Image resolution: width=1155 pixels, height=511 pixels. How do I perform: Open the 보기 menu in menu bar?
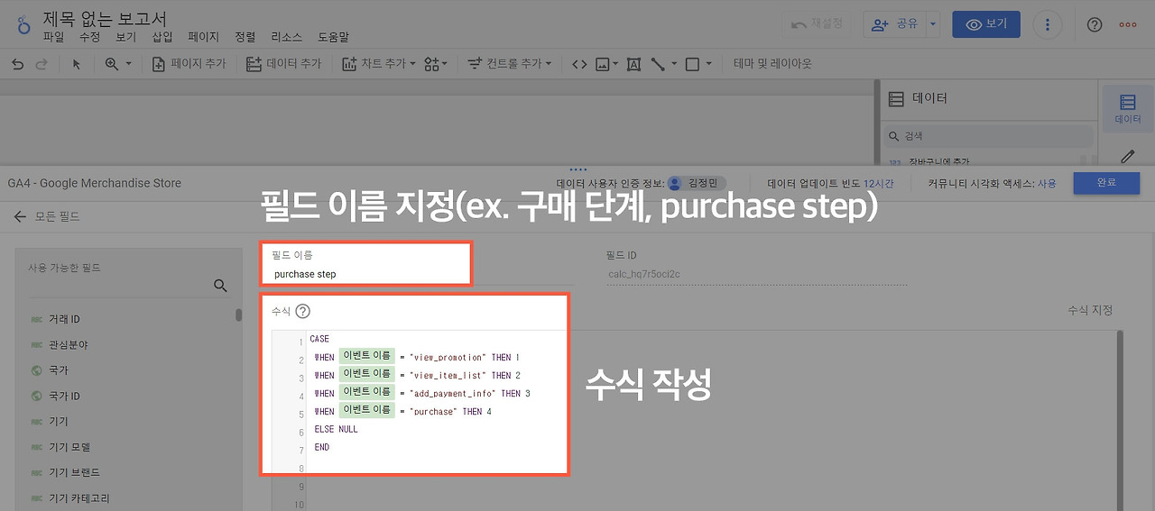(x=126, y=37)
